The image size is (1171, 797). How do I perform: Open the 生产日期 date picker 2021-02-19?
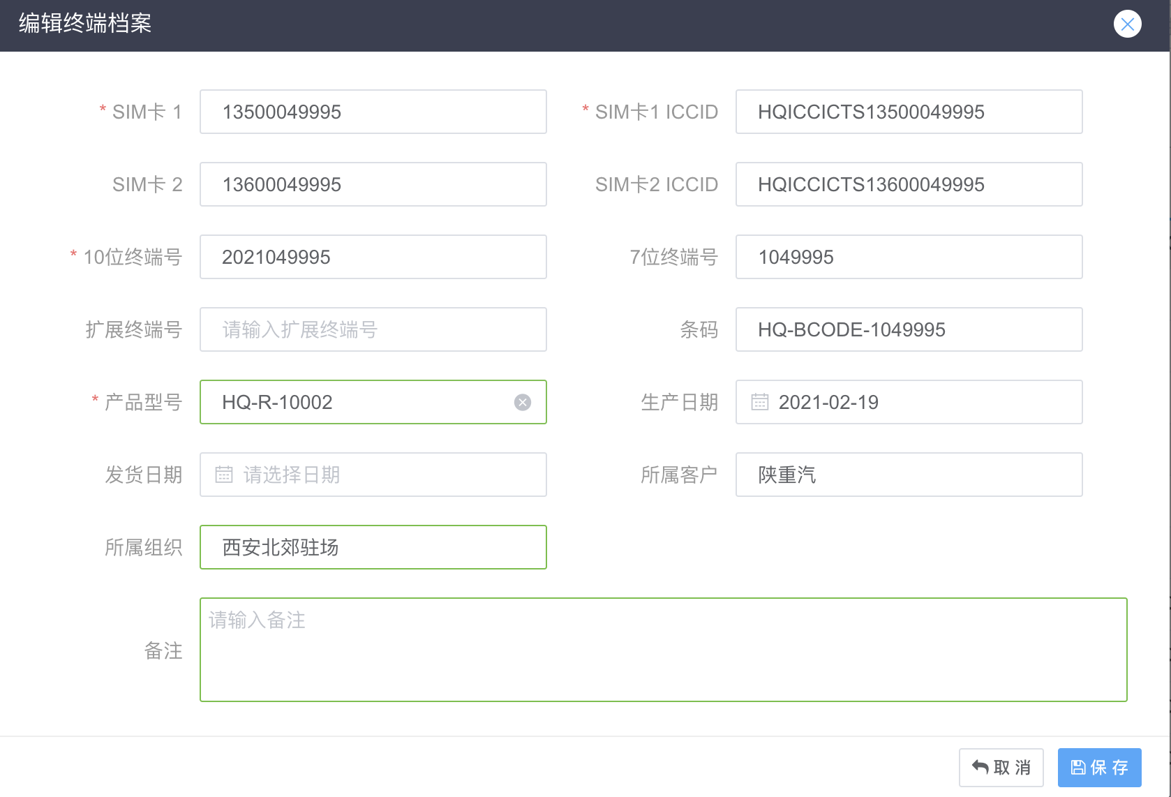click(x=909, y=402)
